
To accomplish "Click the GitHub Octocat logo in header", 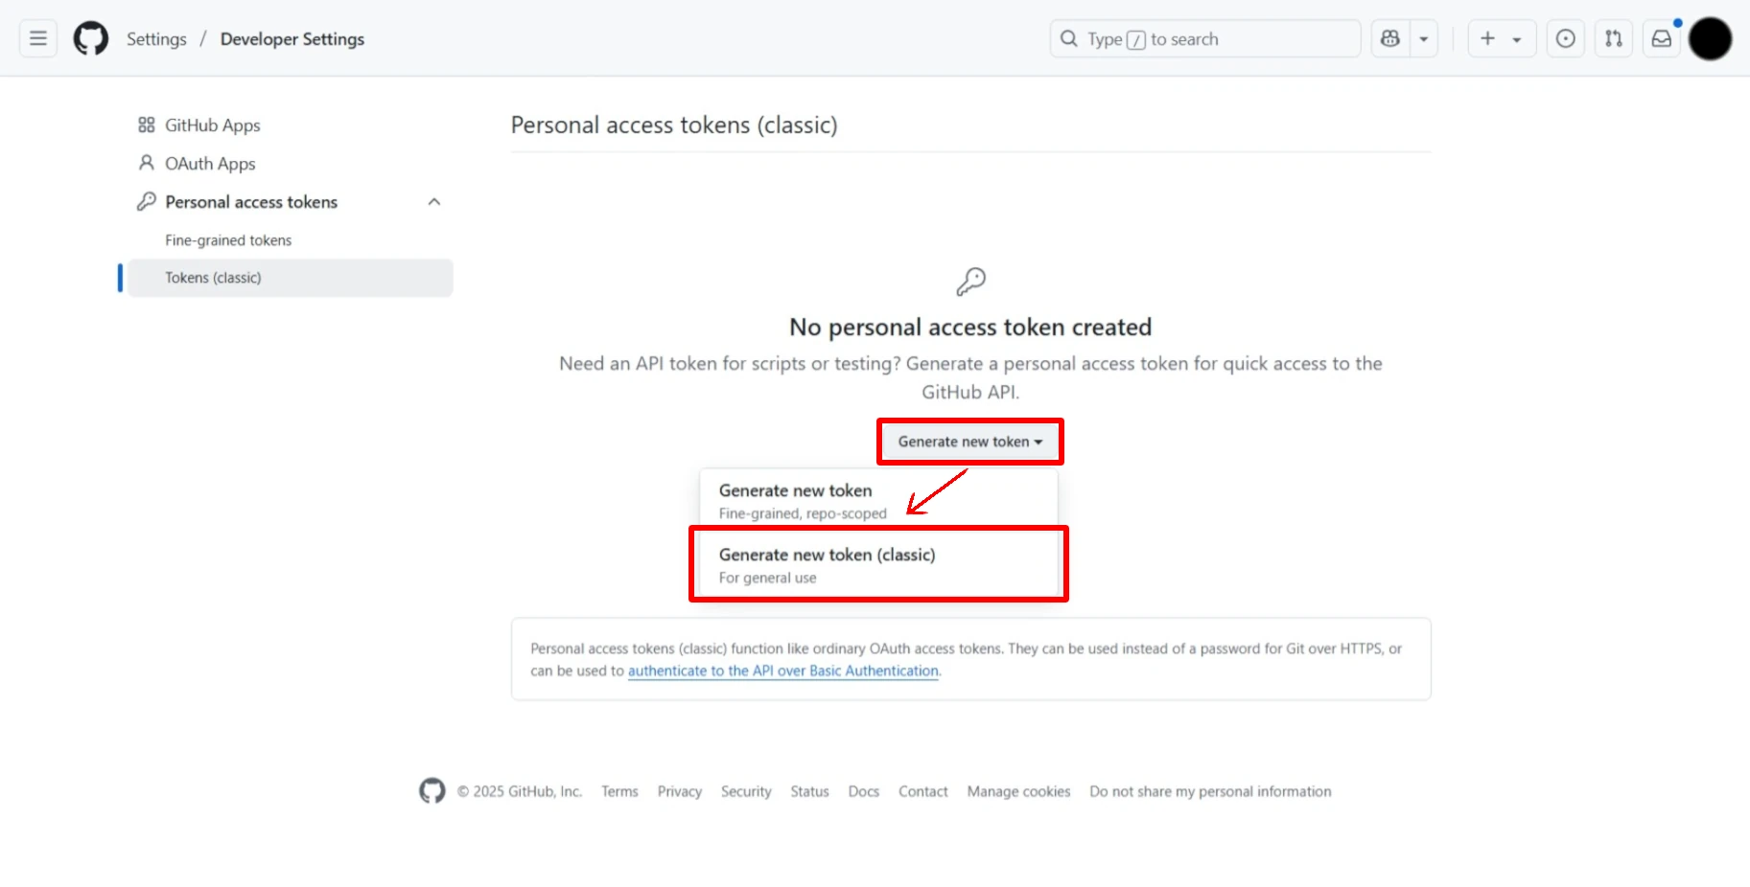I will pos(91,38).
